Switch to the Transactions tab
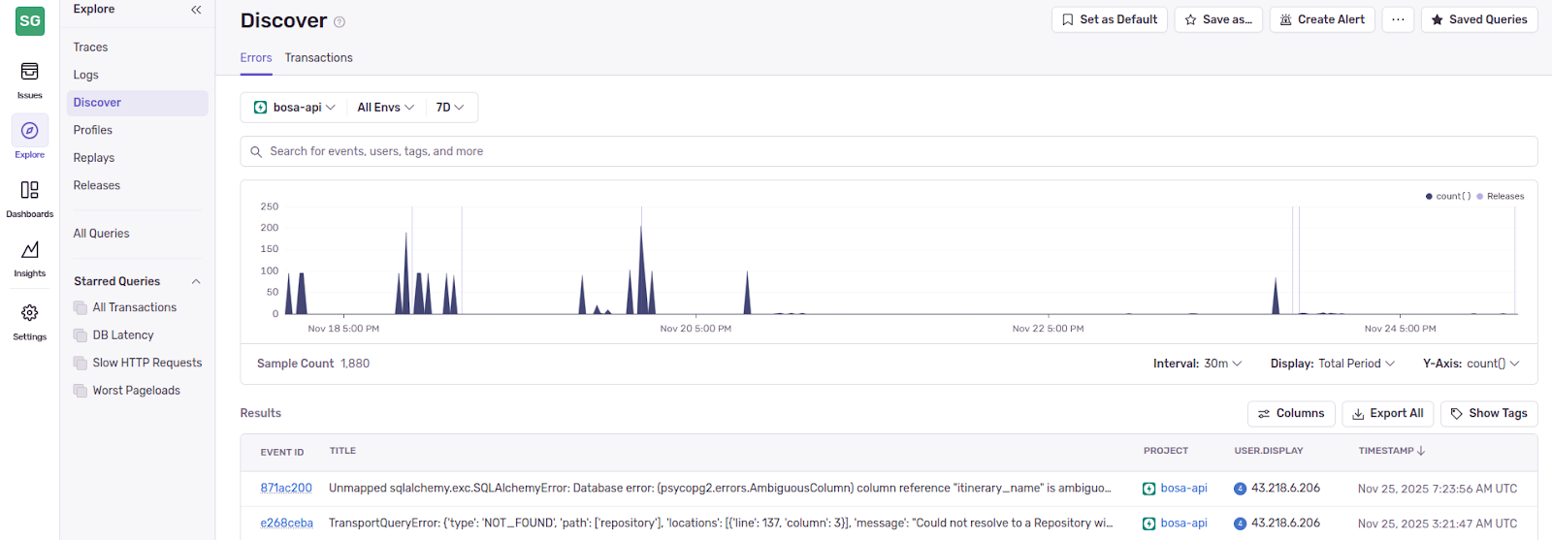The image size is (1552, 540). click(318, 58)
